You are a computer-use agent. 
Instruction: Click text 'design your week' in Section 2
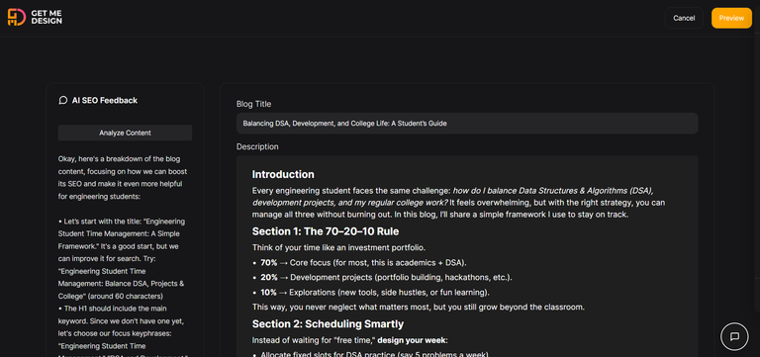(412, 340)
